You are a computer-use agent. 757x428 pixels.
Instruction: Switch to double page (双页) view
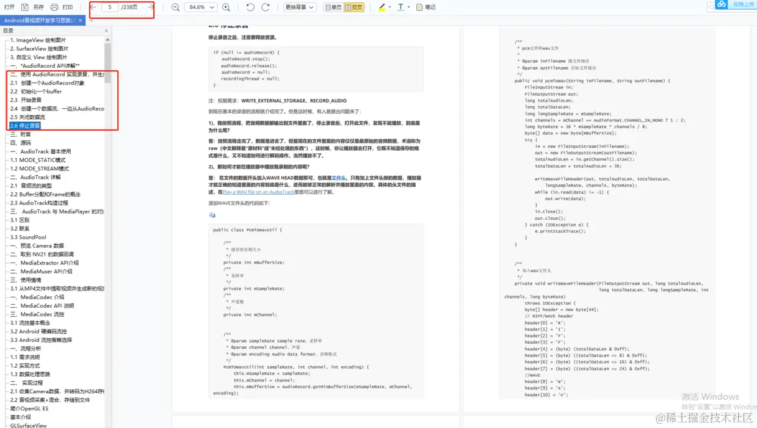click(x=354, y=7)
